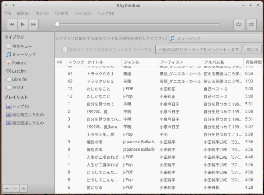Screen dimensions: 264x195
Task: Sort by the アルバム名 column header
Action: [x=223, y=62]
